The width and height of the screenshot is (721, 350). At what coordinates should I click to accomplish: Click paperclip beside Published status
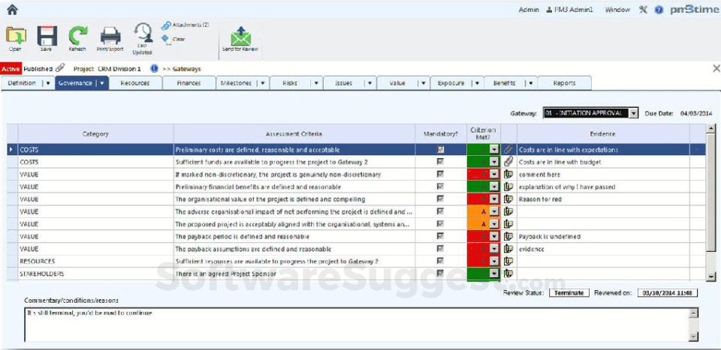(x=60, y=68)
